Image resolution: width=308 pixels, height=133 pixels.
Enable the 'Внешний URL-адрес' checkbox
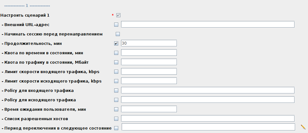click(x=116, y=24)
